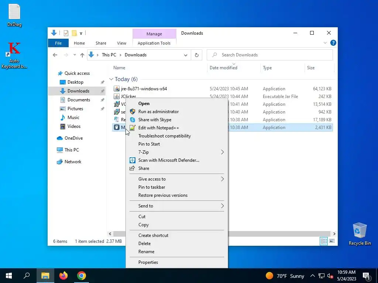The image size is (378, 283).
Task: Click the Properties quick access toolbar icon
Action: coord(66,33)
